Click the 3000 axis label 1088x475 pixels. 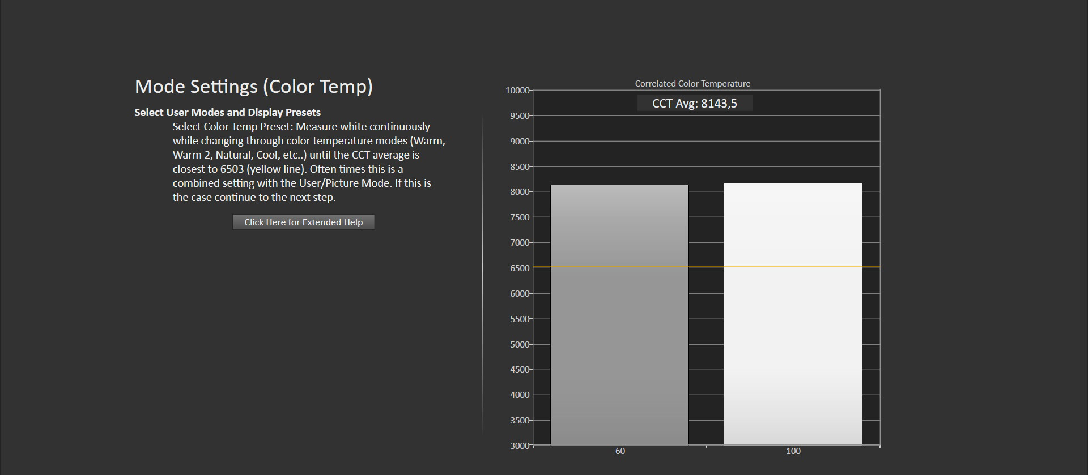click(520, 446)
